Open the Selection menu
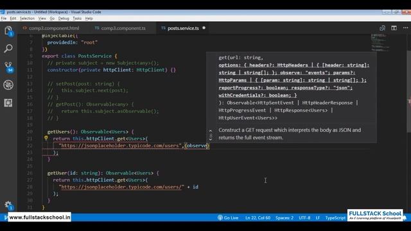Viewport: 411px width, 231px height. pos(27,19)
